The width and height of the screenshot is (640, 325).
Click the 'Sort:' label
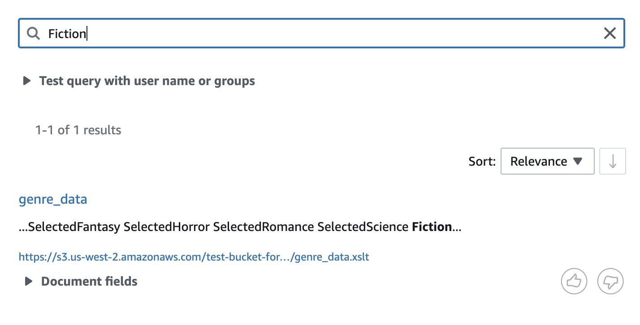click(482, 161)
